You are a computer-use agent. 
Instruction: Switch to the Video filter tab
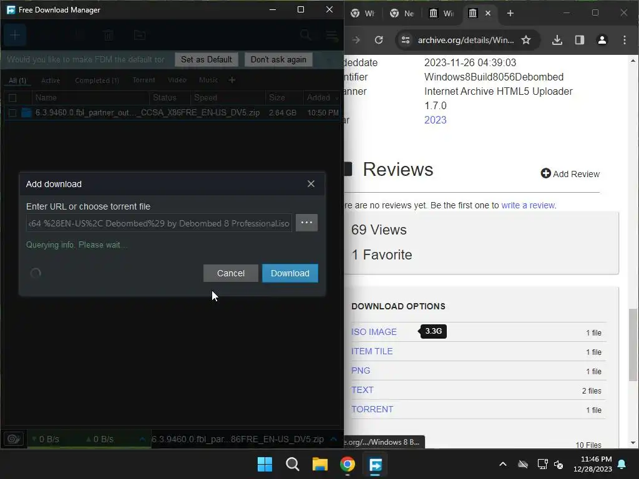tap(177, 80)
